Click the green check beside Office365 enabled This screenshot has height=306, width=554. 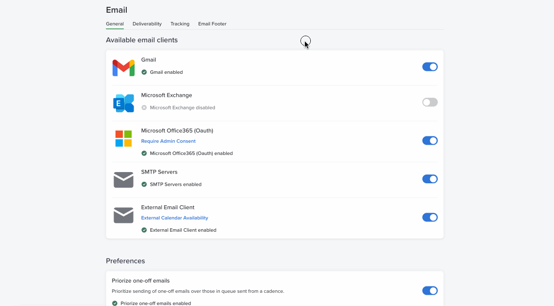point(144,153)
